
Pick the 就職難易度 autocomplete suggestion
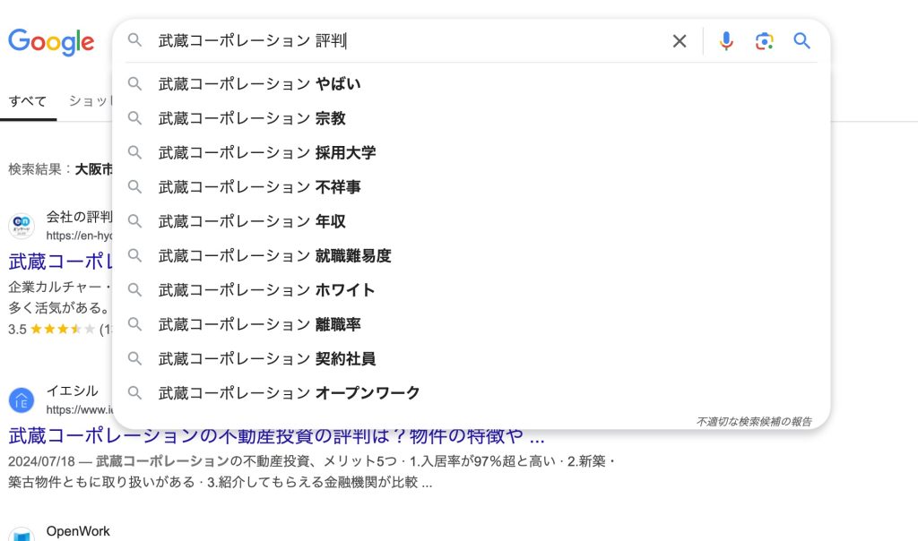[274, 256]
